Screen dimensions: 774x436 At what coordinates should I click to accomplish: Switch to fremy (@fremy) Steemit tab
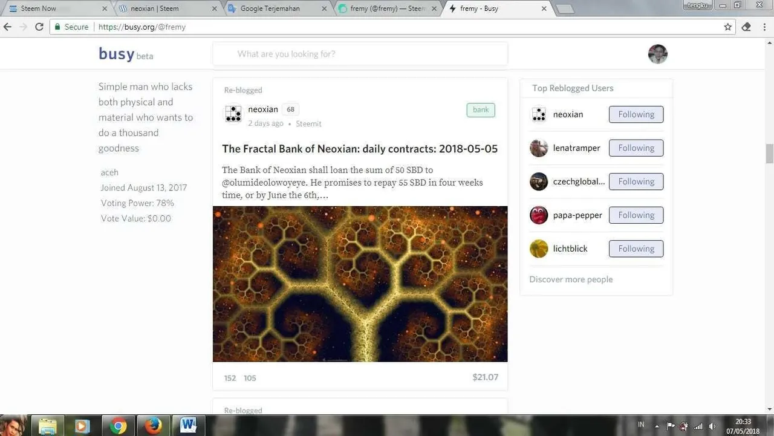[387, 8]
